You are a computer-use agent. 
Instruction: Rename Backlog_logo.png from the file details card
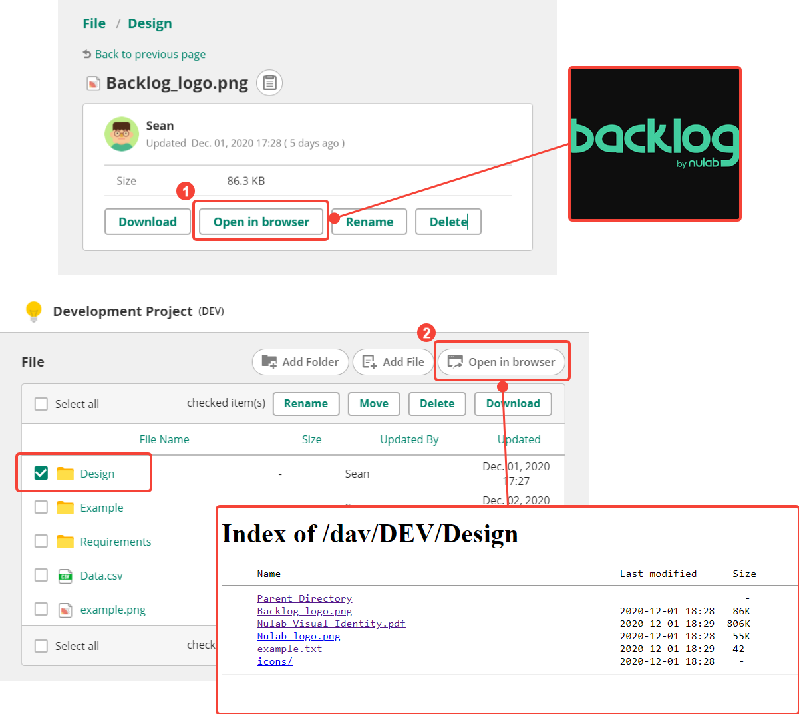[x=369, y=222]
